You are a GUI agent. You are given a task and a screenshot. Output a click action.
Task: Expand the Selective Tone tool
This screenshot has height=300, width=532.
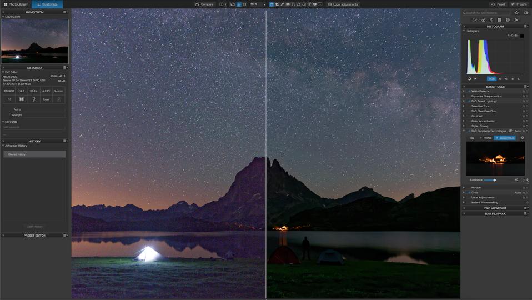(464, 106)
